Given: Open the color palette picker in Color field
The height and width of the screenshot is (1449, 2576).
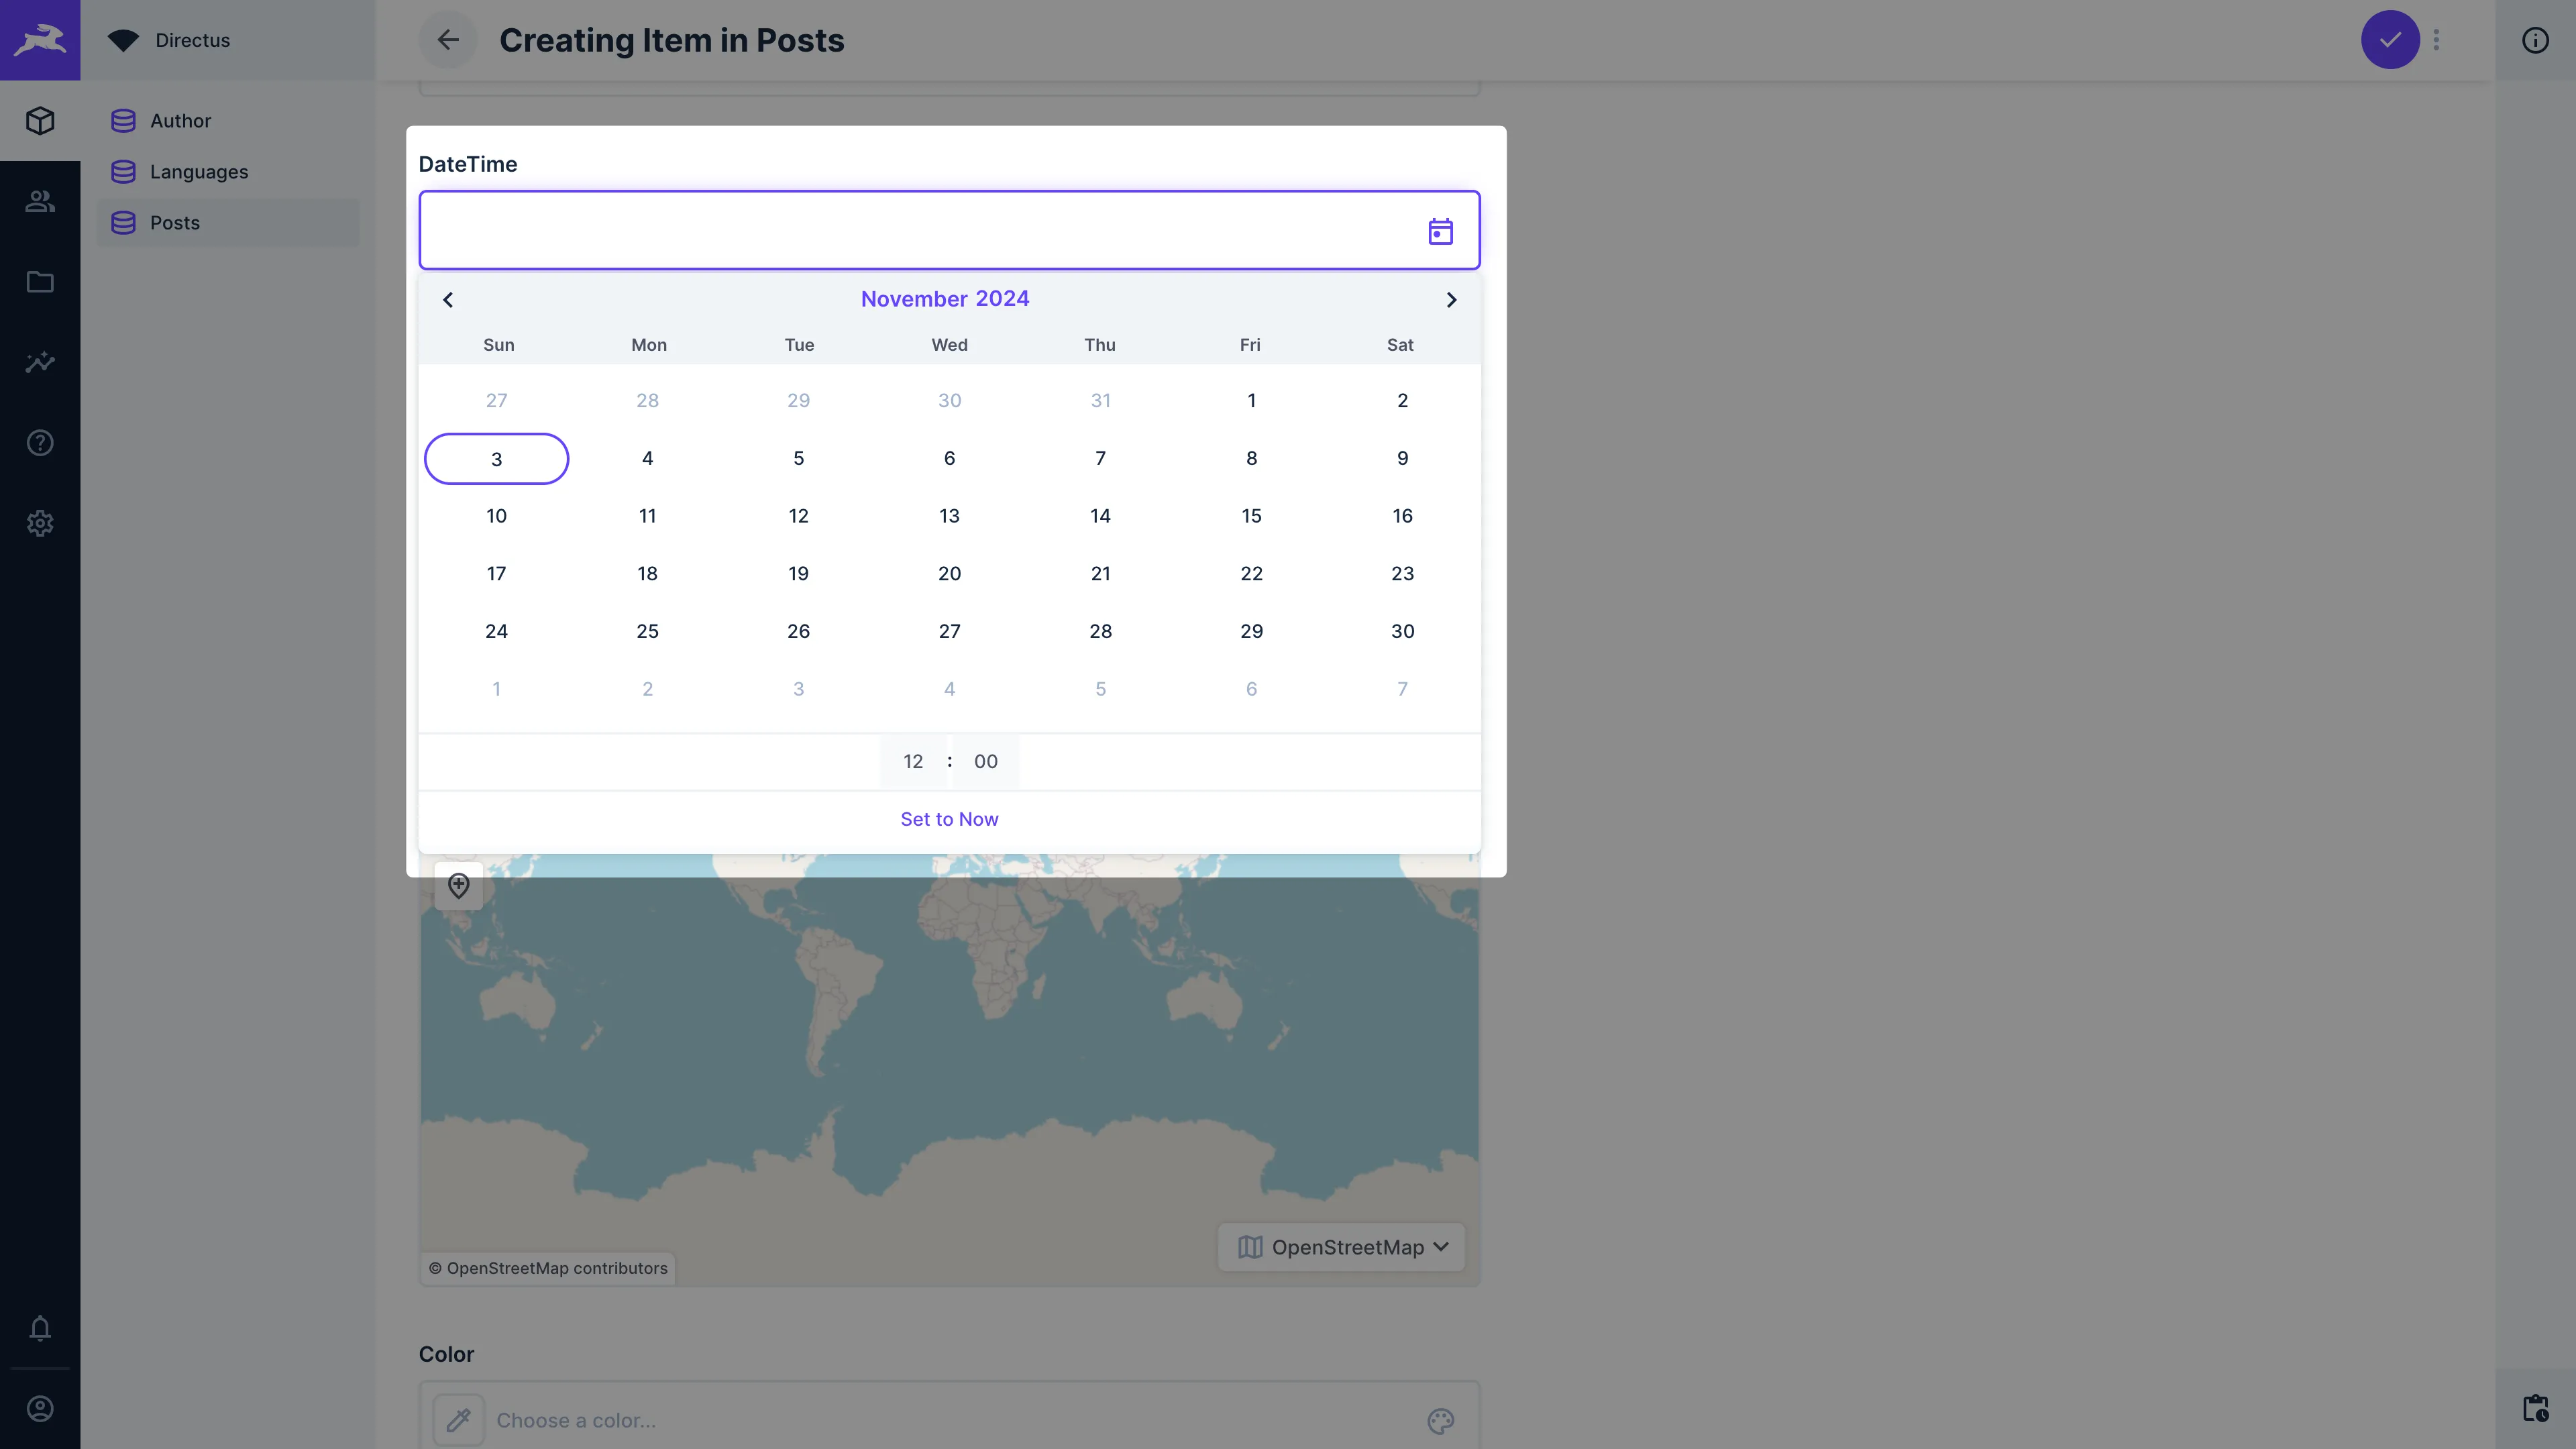Looking at the screenshot, I should [x=1440, y=1419].
